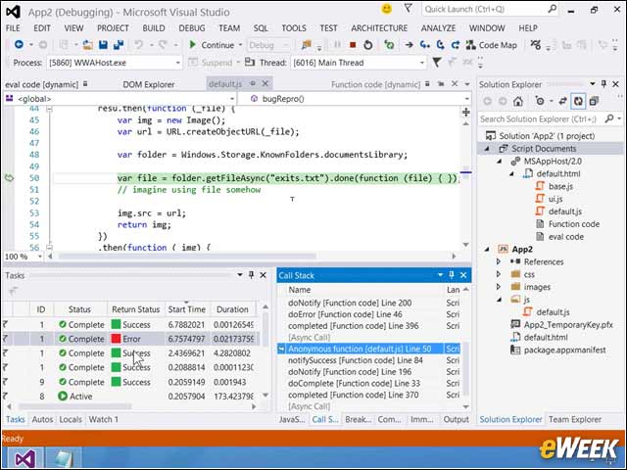Open the FILE menu
The height and width of the screenshot is (470, 627).
13,28
